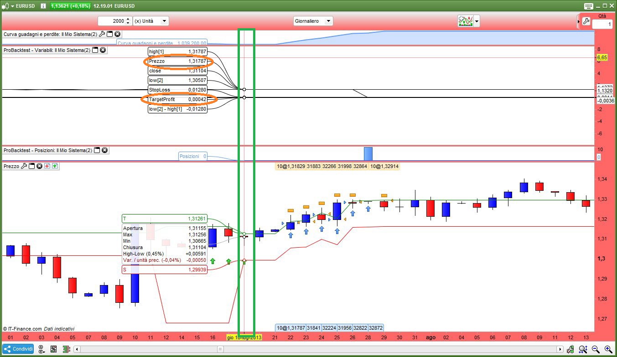Open the Prezzo panel wrench settings
The width and height of the screenshot is (617, 357).
[x=24, y=166]
